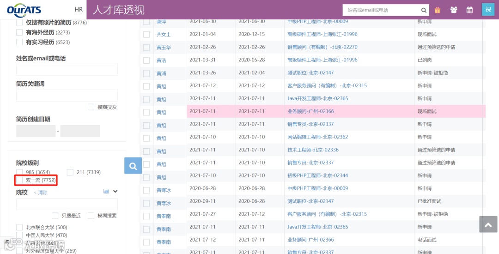Open 测试职位-北京-02147 in 黄浦 row
499x254 pixels.
[x=310, y=73]
